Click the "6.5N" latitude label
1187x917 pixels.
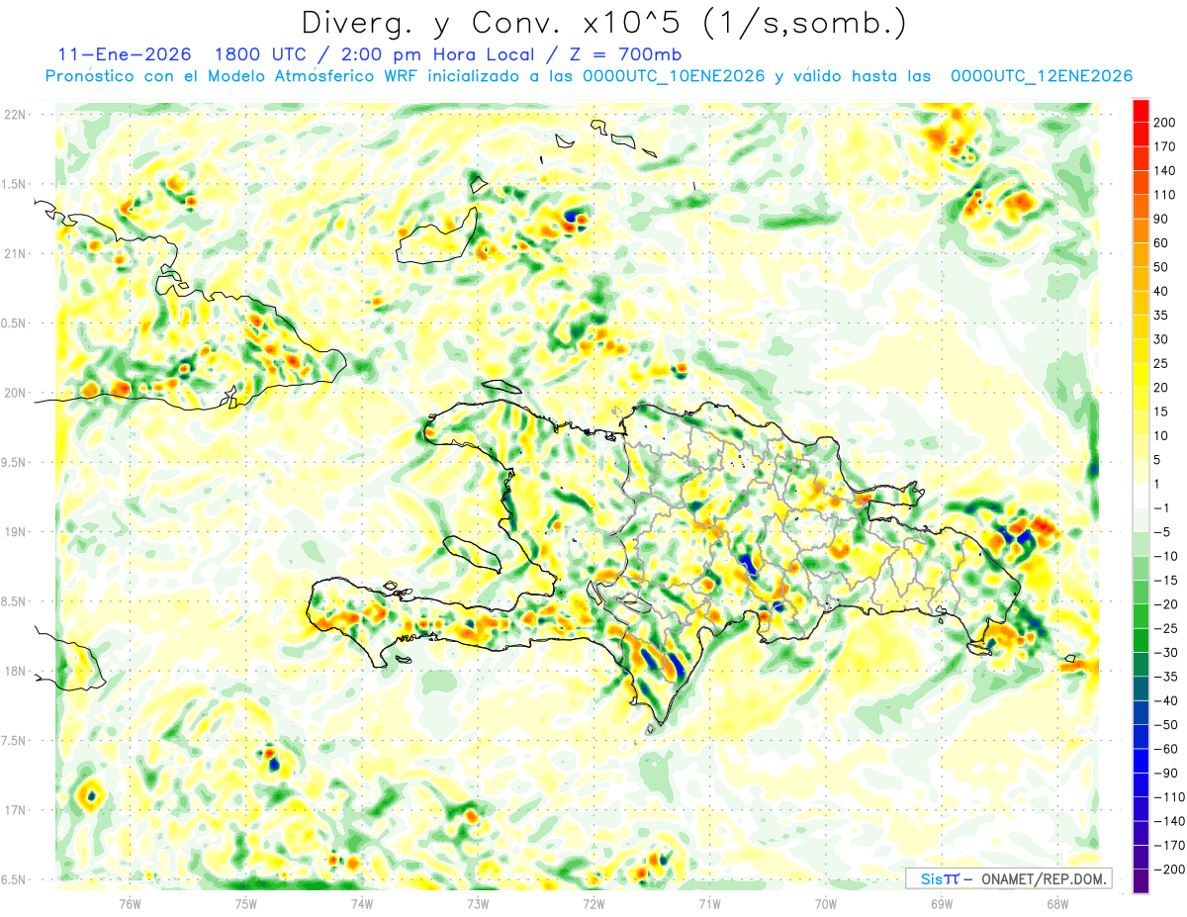click(15, 879)
